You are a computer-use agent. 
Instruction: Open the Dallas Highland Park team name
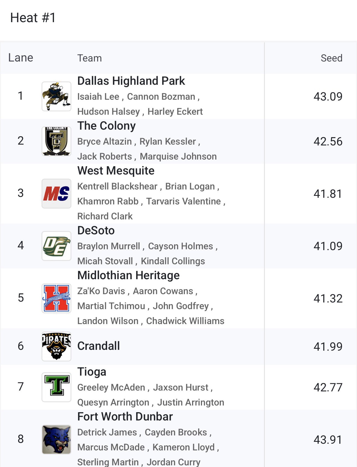[x=131, y=81]
